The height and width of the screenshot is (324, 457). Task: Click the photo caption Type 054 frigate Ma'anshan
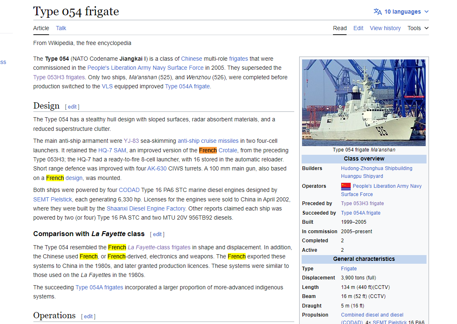click(364, 150)
